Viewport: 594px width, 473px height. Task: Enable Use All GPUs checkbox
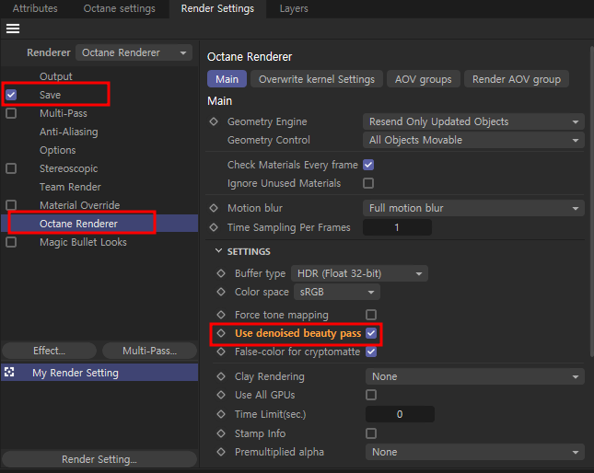tap(371, 395)
